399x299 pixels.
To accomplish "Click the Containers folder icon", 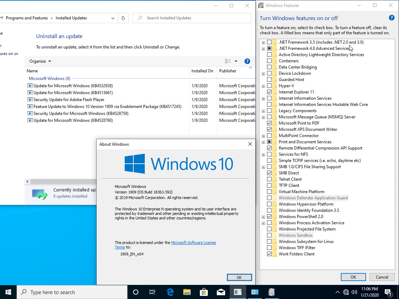I will (x=274, y=61).
